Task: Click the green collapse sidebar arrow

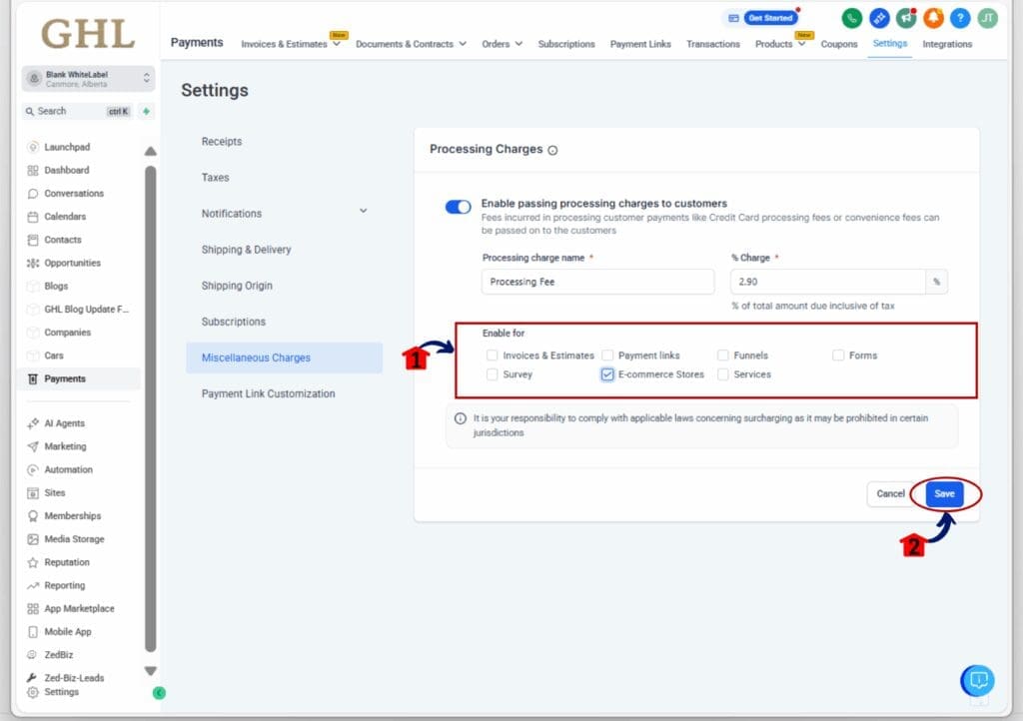Action: (x=159, y=693)
